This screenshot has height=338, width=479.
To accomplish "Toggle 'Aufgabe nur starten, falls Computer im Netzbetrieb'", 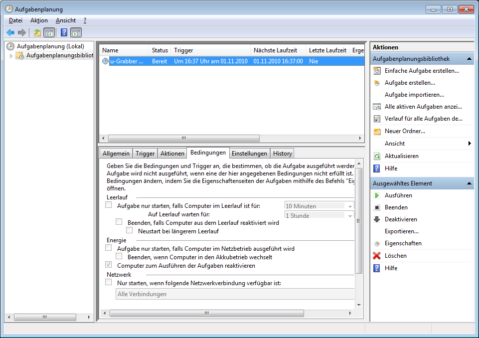I will tap(109, 248).
